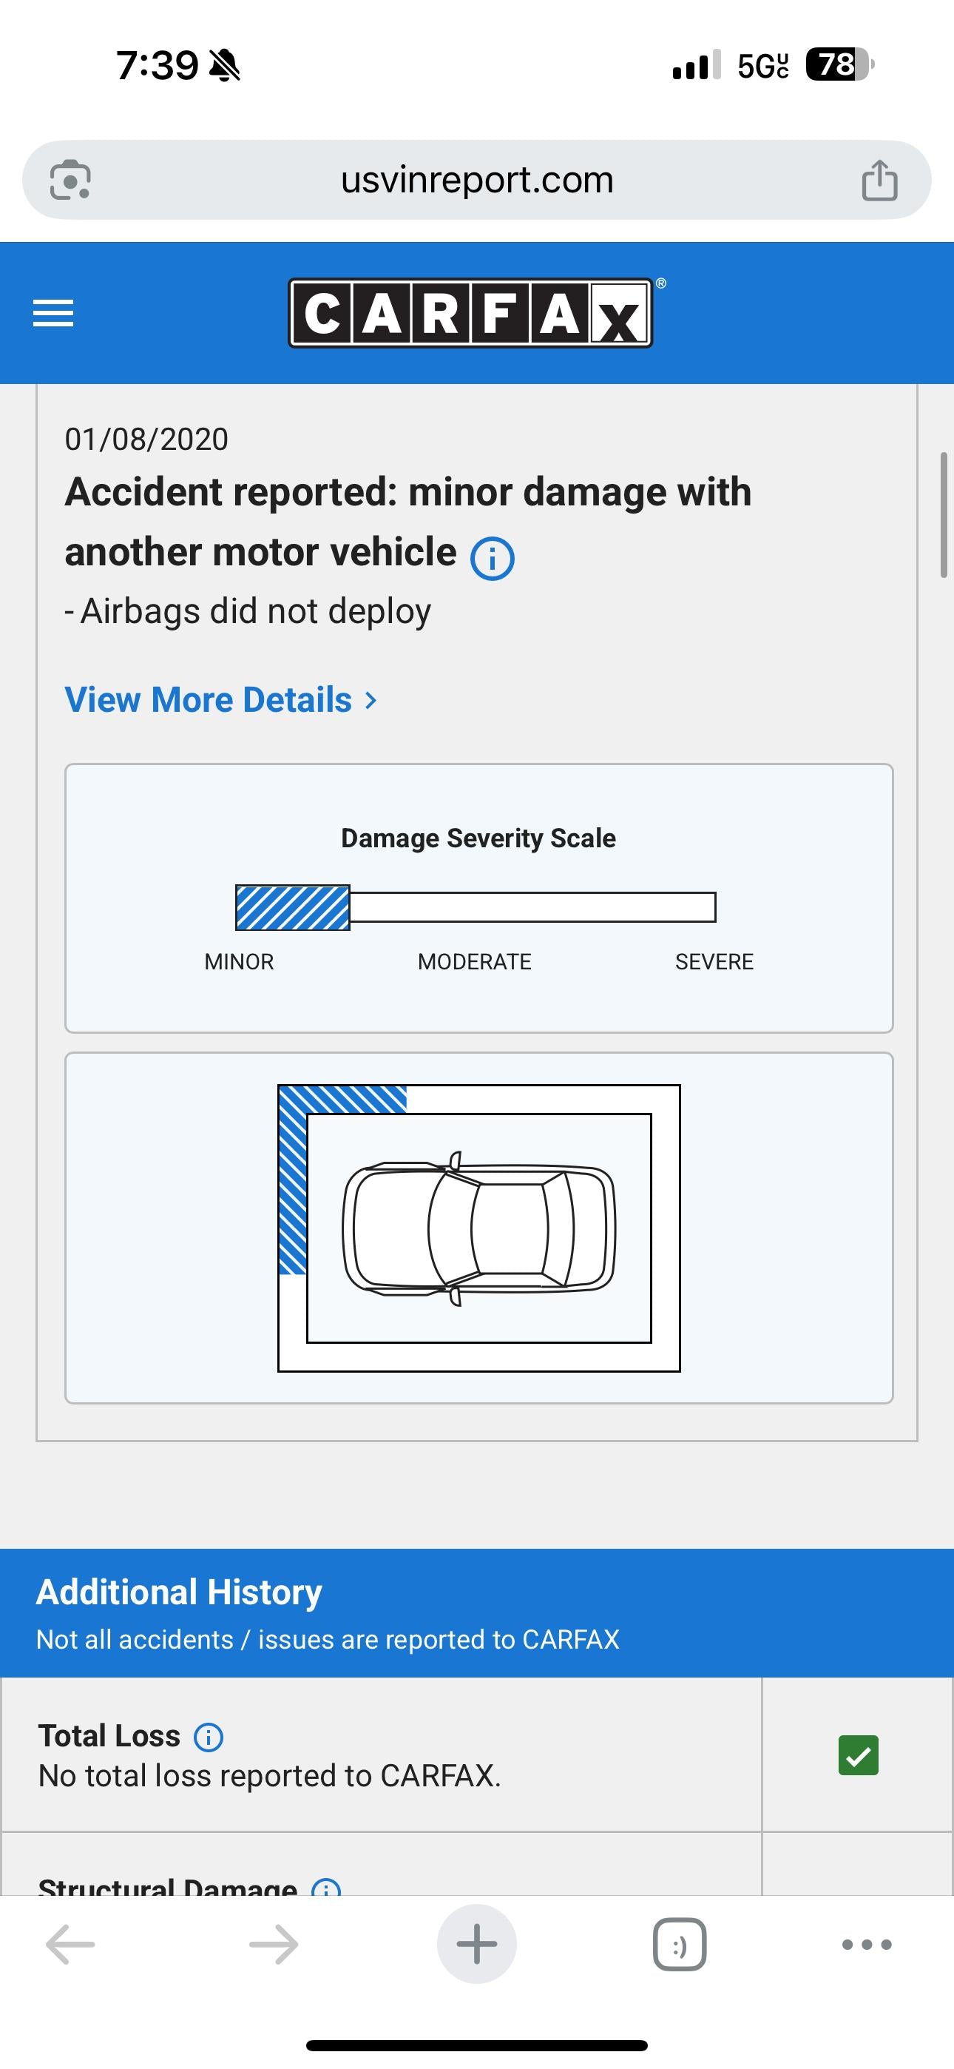Expand View More Details

tap(210, 699)
